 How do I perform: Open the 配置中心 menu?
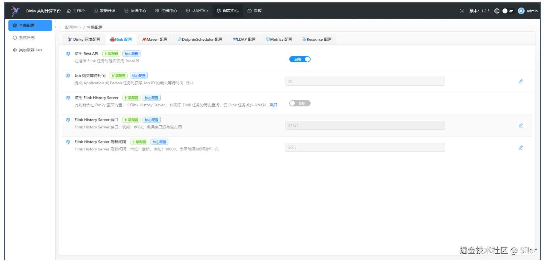coord(228,11)
